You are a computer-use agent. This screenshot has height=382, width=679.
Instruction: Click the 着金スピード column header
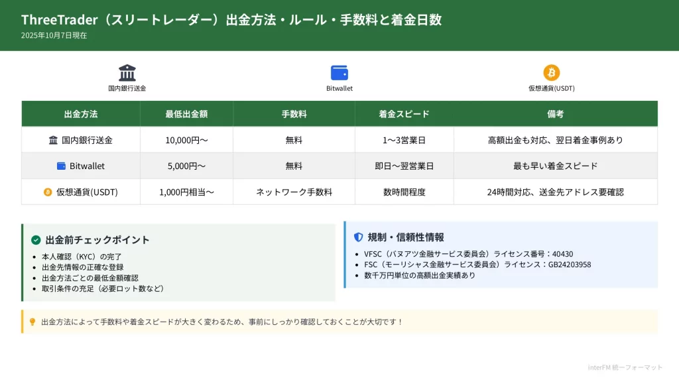(x=404, y=114)
